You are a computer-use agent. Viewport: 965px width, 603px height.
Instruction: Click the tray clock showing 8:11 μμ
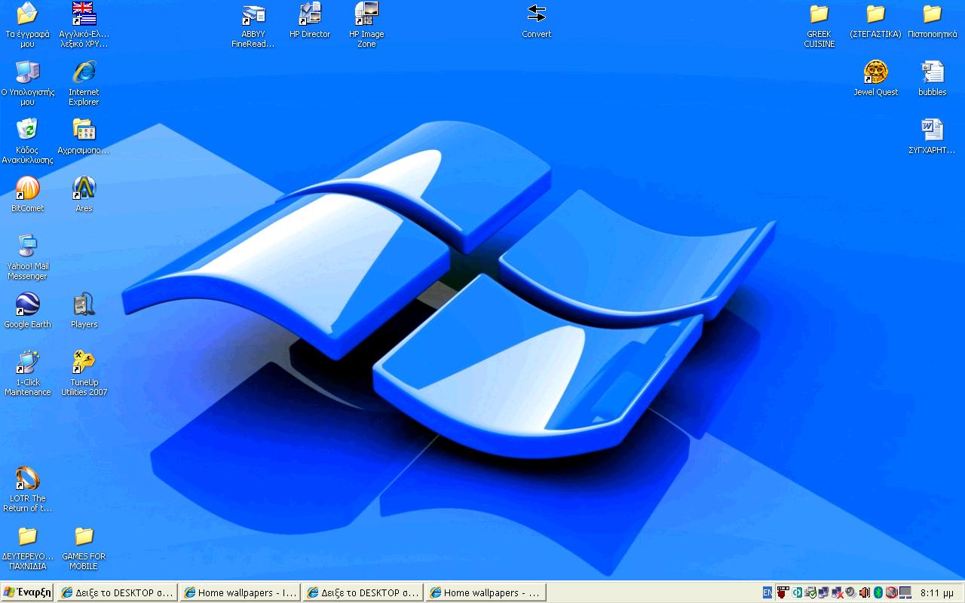tap(936, 592)
